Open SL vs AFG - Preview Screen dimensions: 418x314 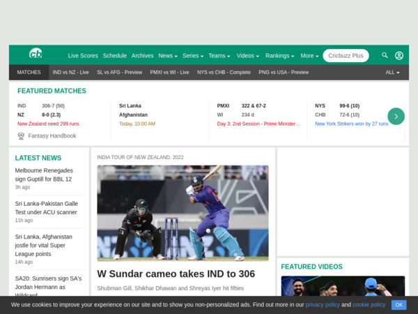(x=119, y=73)
